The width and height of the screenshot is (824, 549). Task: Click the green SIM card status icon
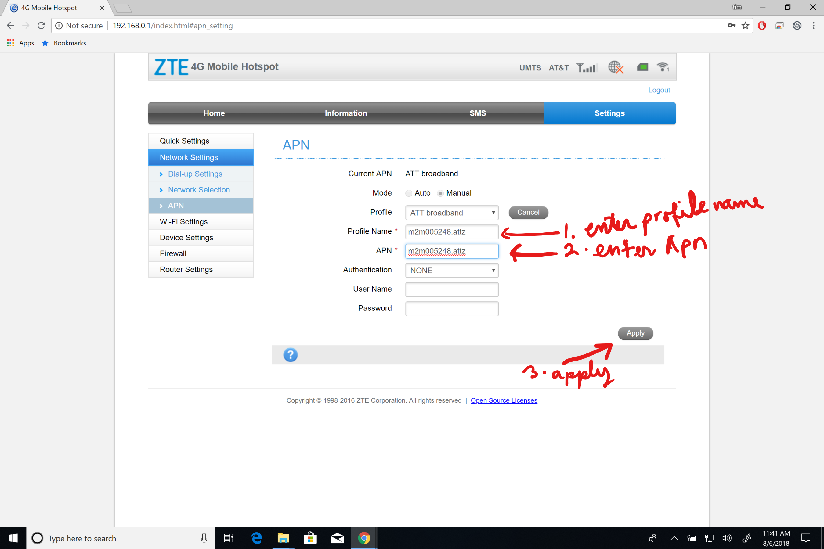pos(642,67)
